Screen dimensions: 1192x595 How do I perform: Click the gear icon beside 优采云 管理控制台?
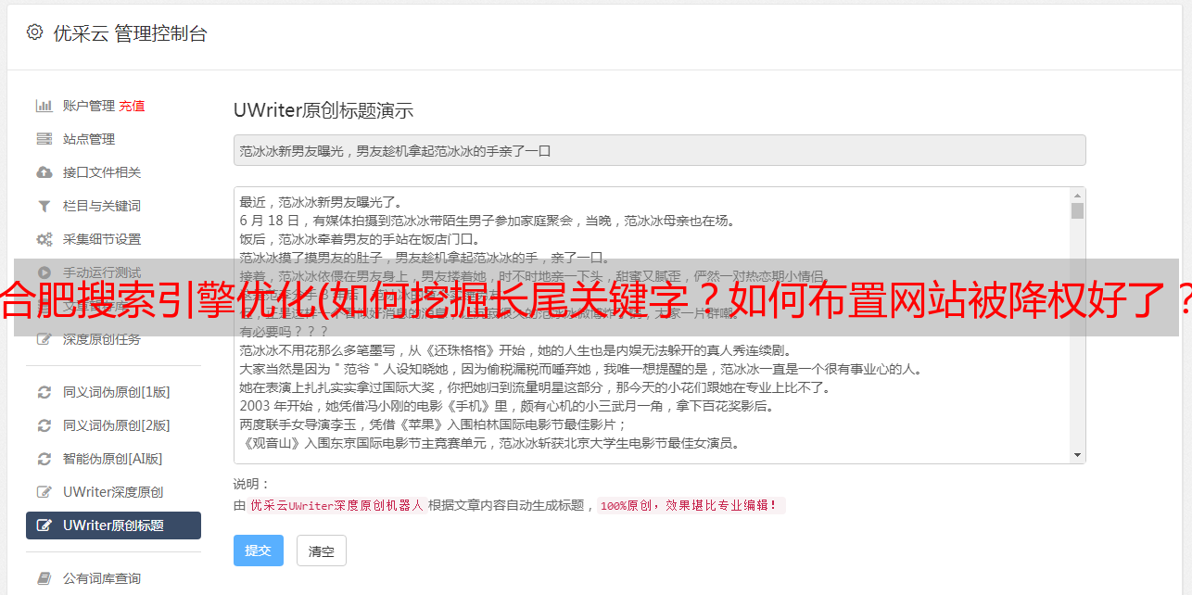[34, 32]
